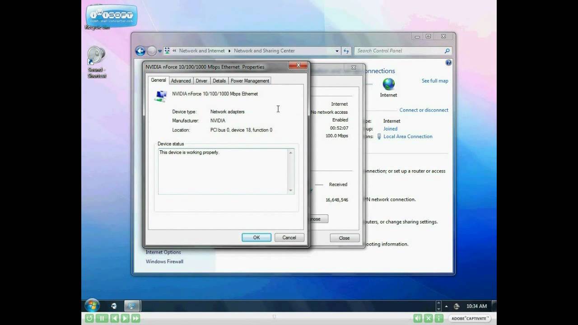
Task: Launch Internet Explorer from taskbar
Action: pos(114,306)
